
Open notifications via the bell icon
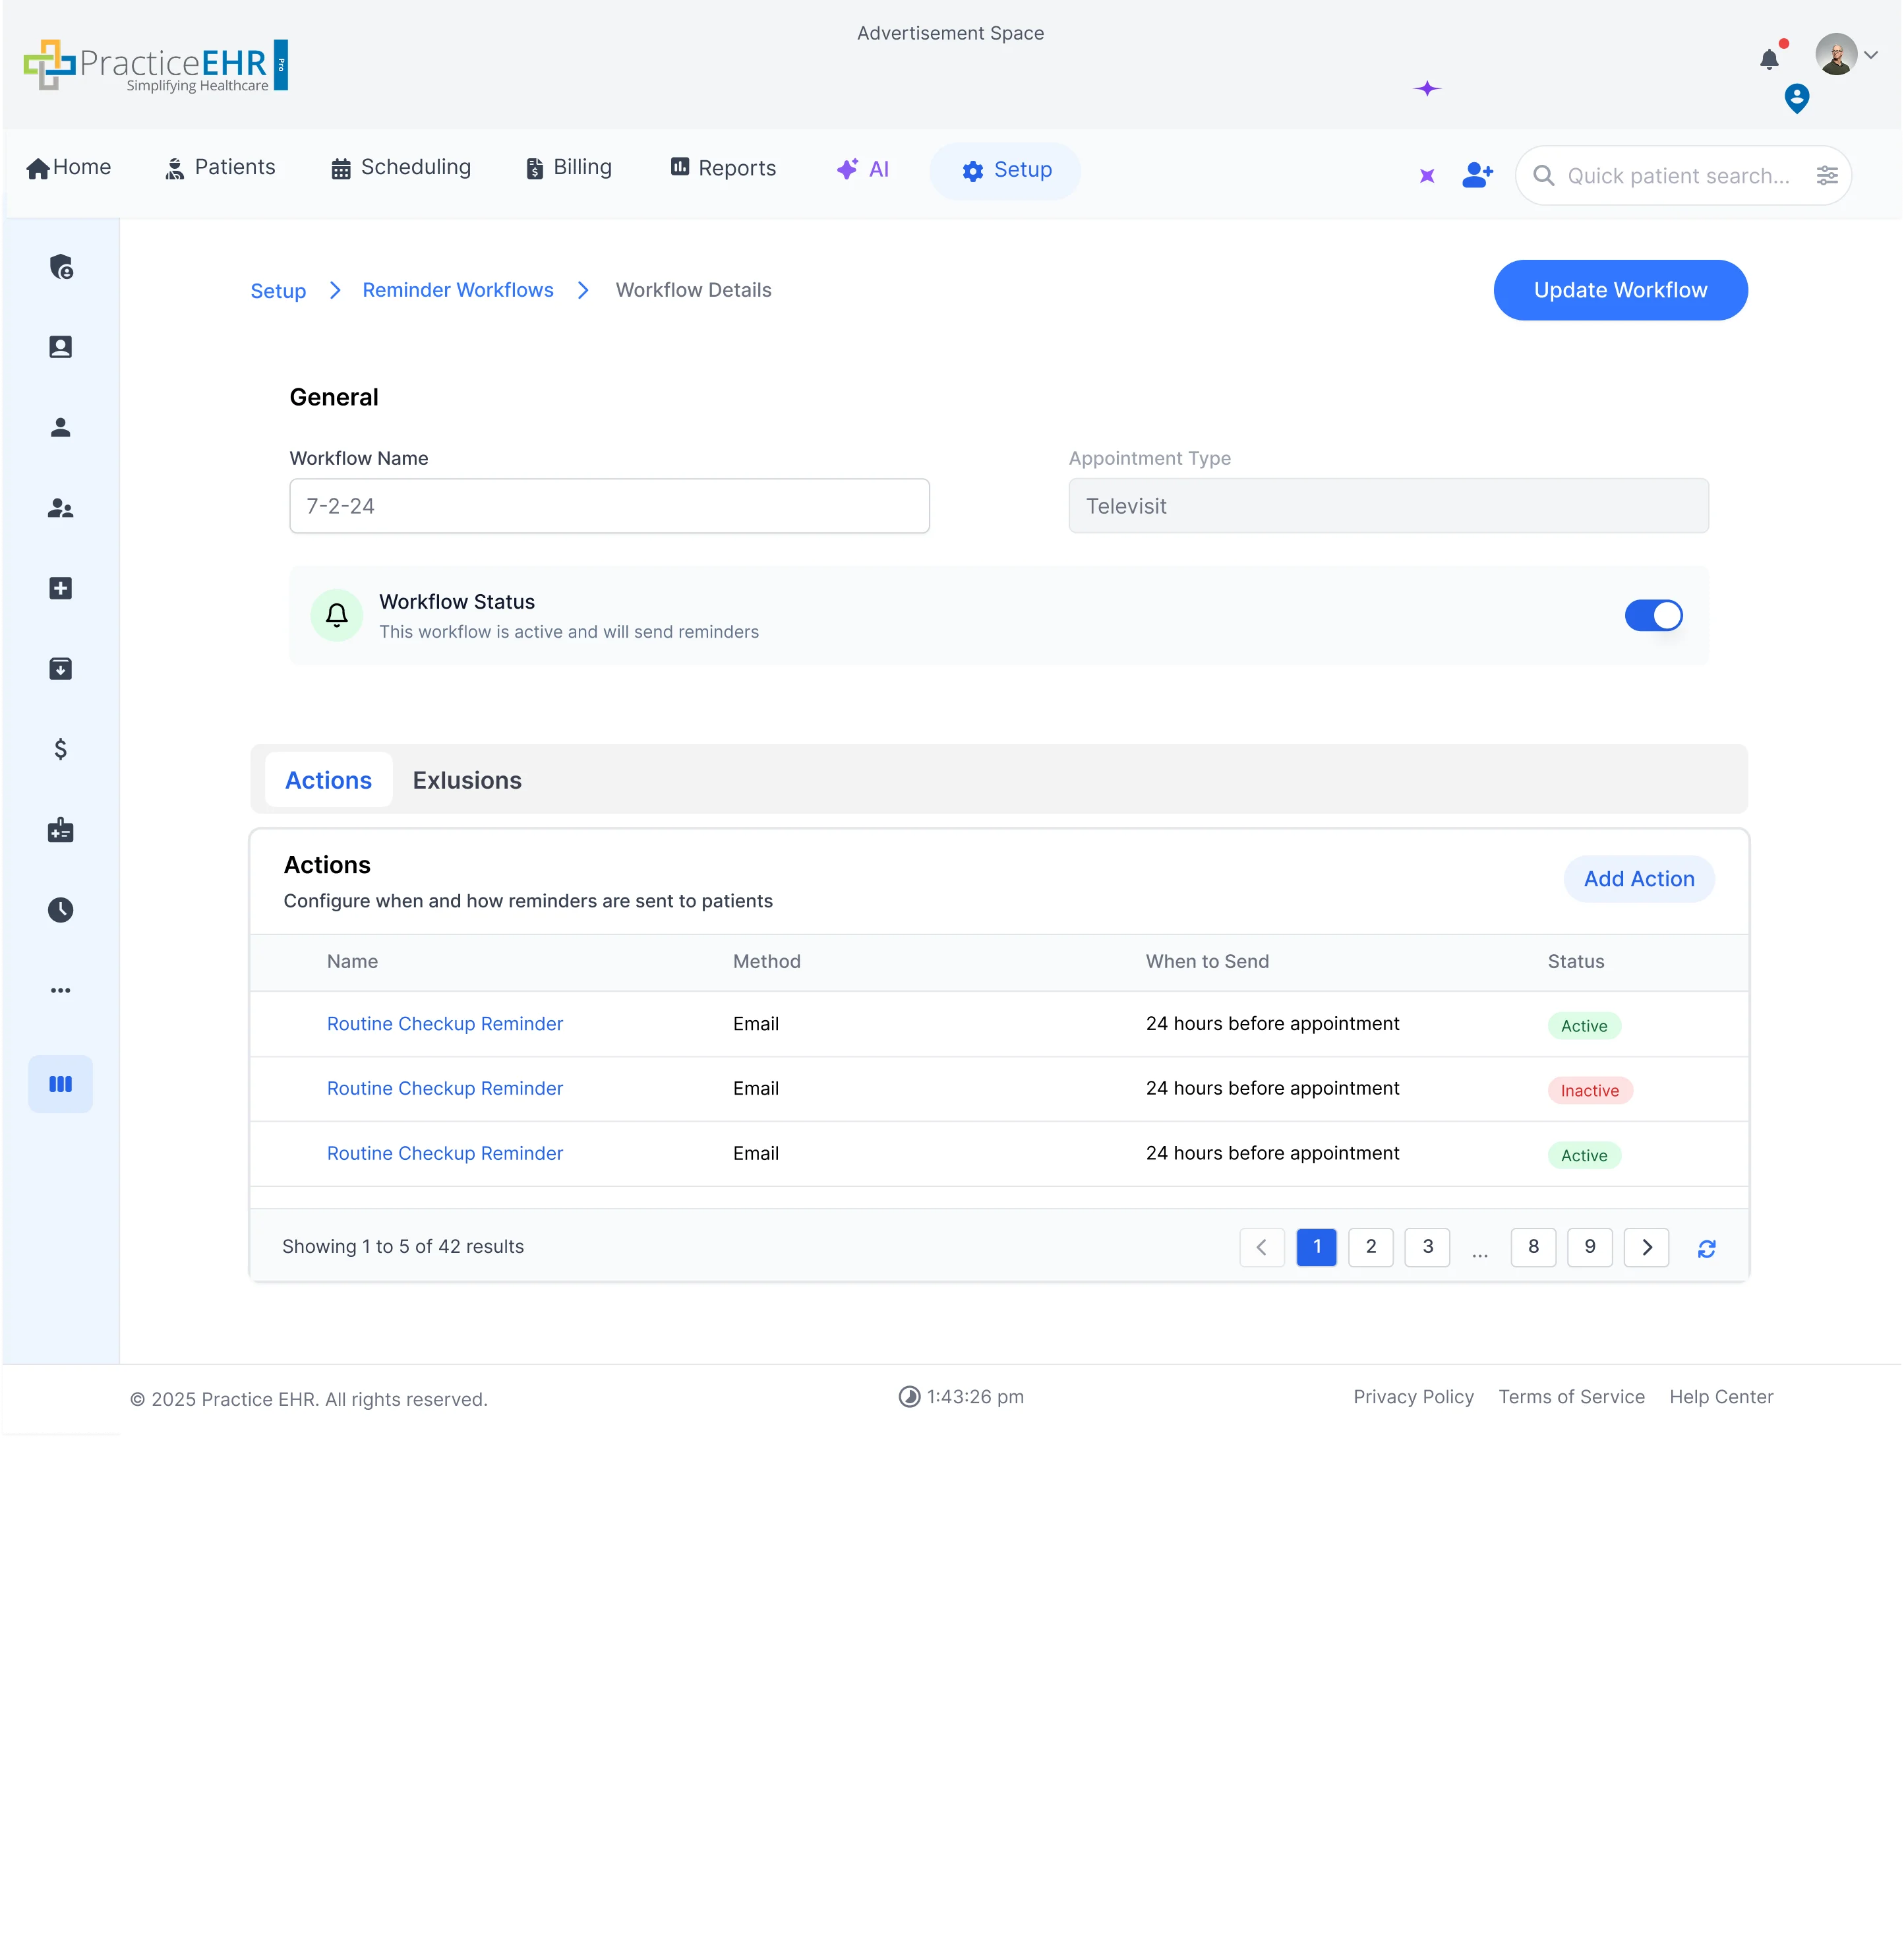point(1770,57)
